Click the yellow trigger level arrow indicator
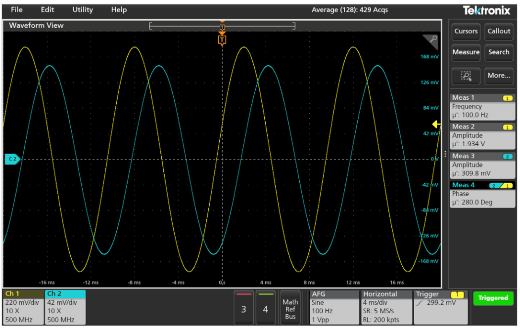The image size is (520, 328). (436, 124)
